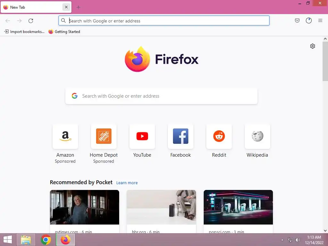The image size is (328, 246).
Task: Open taskbar clock showing 1:13 AM
Action: point(314,240)
